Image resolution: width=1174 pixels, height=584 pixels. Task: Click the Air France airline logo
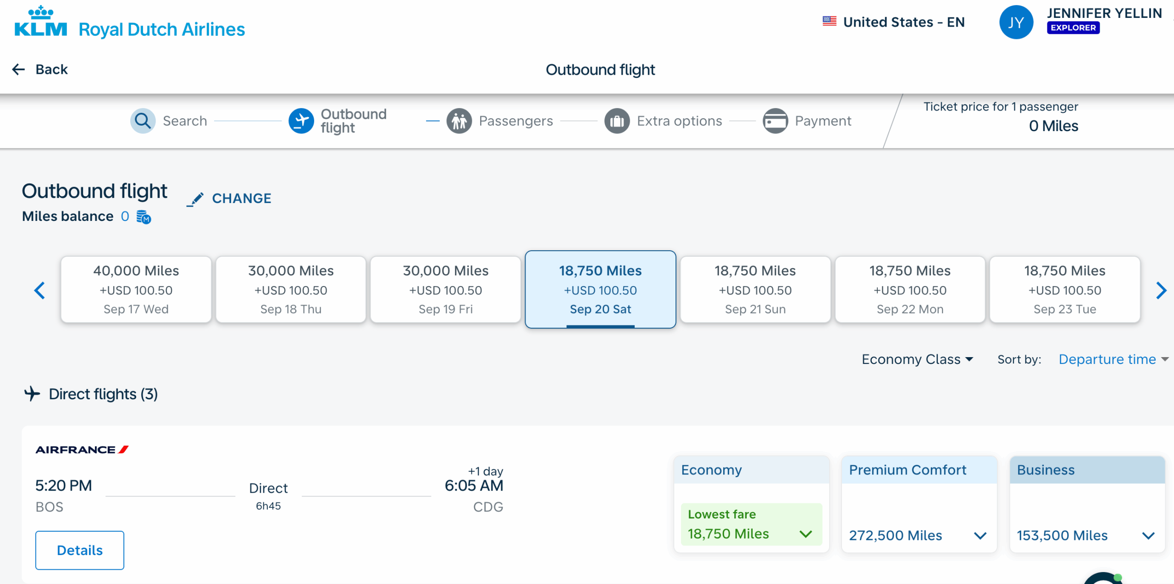(82, 449)
